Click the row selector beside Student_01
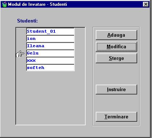Screen dimensions: 152x138 coord(21,32)
